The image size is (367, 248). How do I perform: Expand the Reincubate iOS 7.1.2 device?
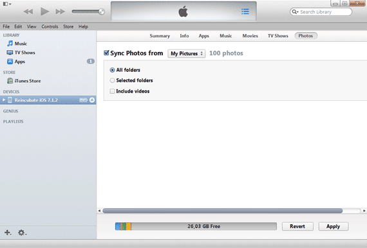tap(4, 100)
